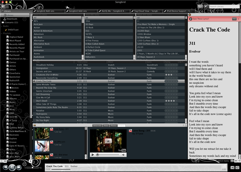This screenshot has height=172, width=241.
Task: Seek in the YouTube video progress bar
Action: coord(108,155)
